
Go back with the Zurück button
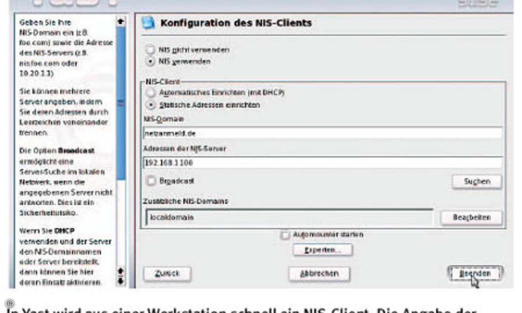(x=167, y=274)
